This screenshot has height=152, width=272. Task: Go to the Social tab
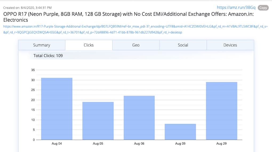pyautogui.click(x=183, y=45)
